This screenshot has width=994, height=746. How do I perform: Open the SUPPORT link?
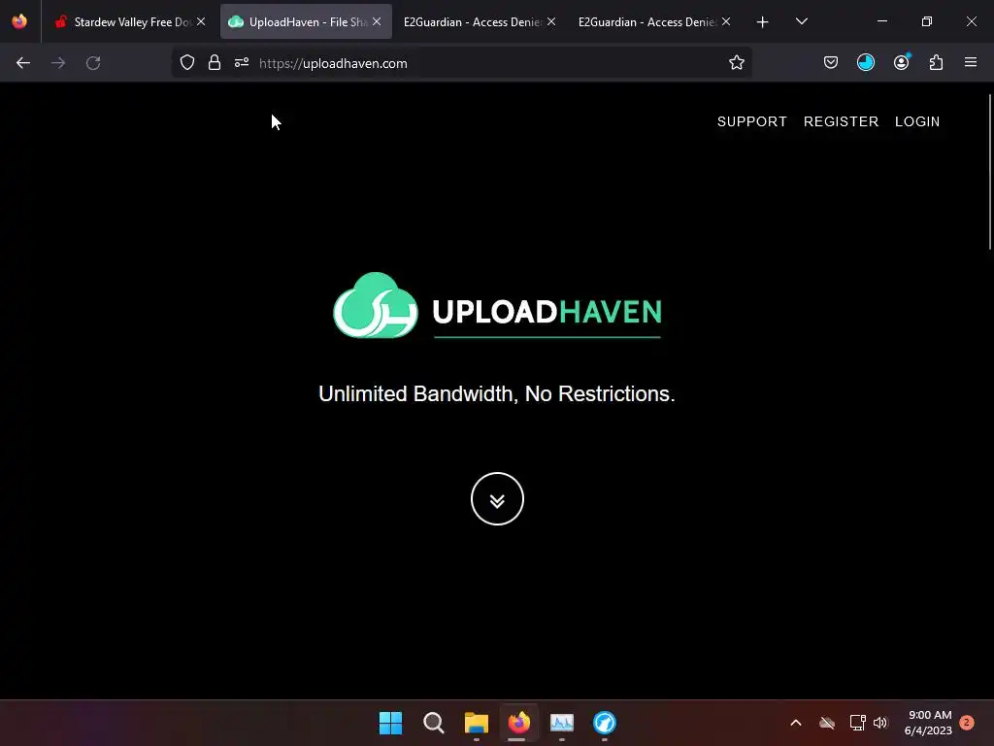click(752, 121)
